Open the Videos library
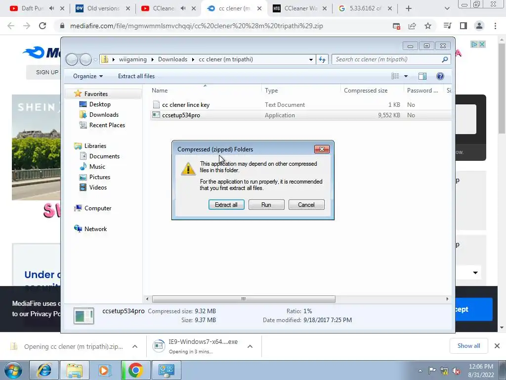 tap(98, 188)
